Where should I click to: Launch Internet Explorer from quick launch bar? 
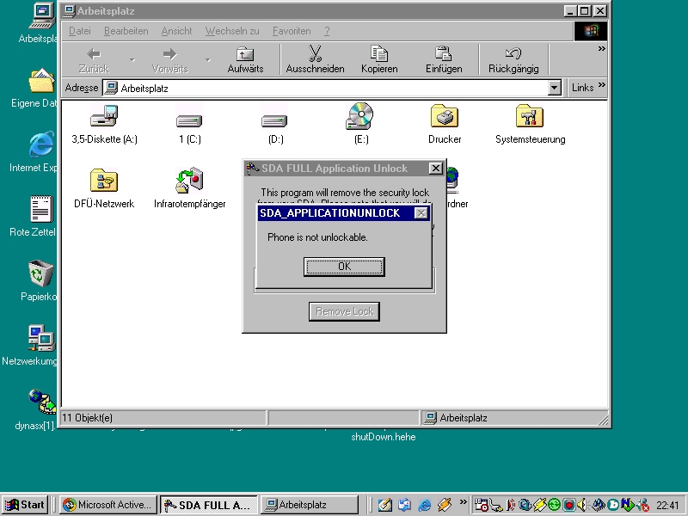pos(424,505)
